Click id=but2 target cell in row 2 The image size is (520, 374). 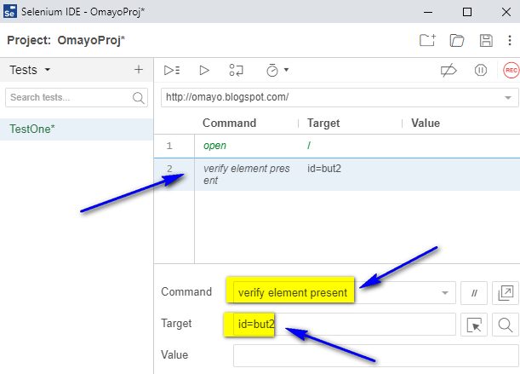pyautogui.click(x=324, y=169)
